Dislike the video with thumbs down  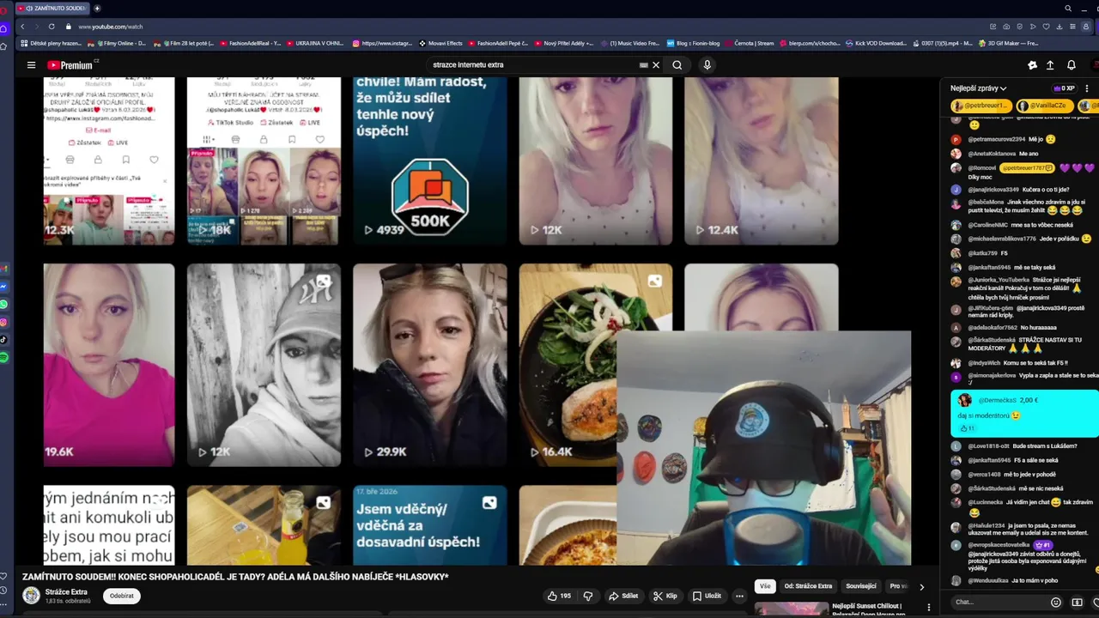click(x=588, y=596)
